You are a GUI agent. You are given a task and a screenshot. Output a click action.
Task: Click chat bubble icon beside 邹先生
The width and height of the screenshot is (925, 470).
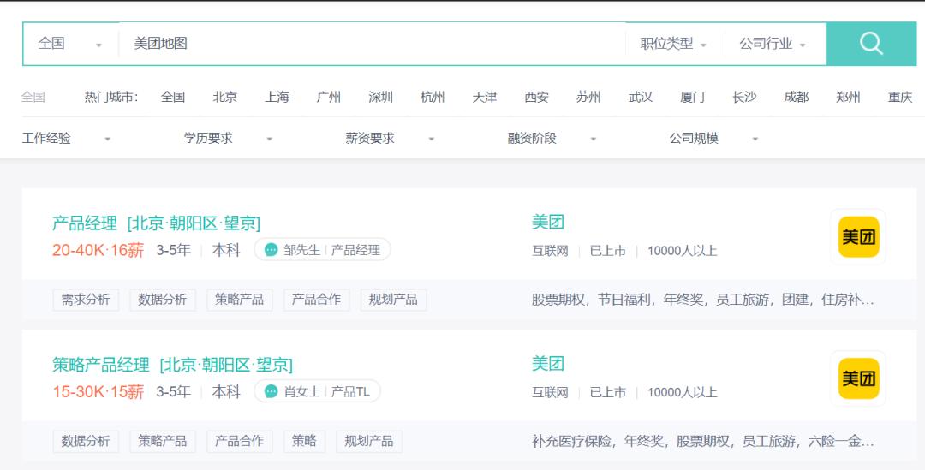271,250
